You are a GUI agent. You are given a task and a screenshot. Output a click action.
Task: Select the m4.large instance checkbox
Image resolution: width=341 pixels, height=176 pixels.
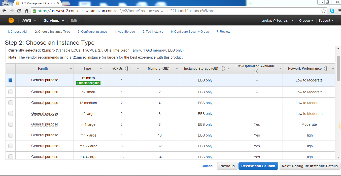coord(11,124)
